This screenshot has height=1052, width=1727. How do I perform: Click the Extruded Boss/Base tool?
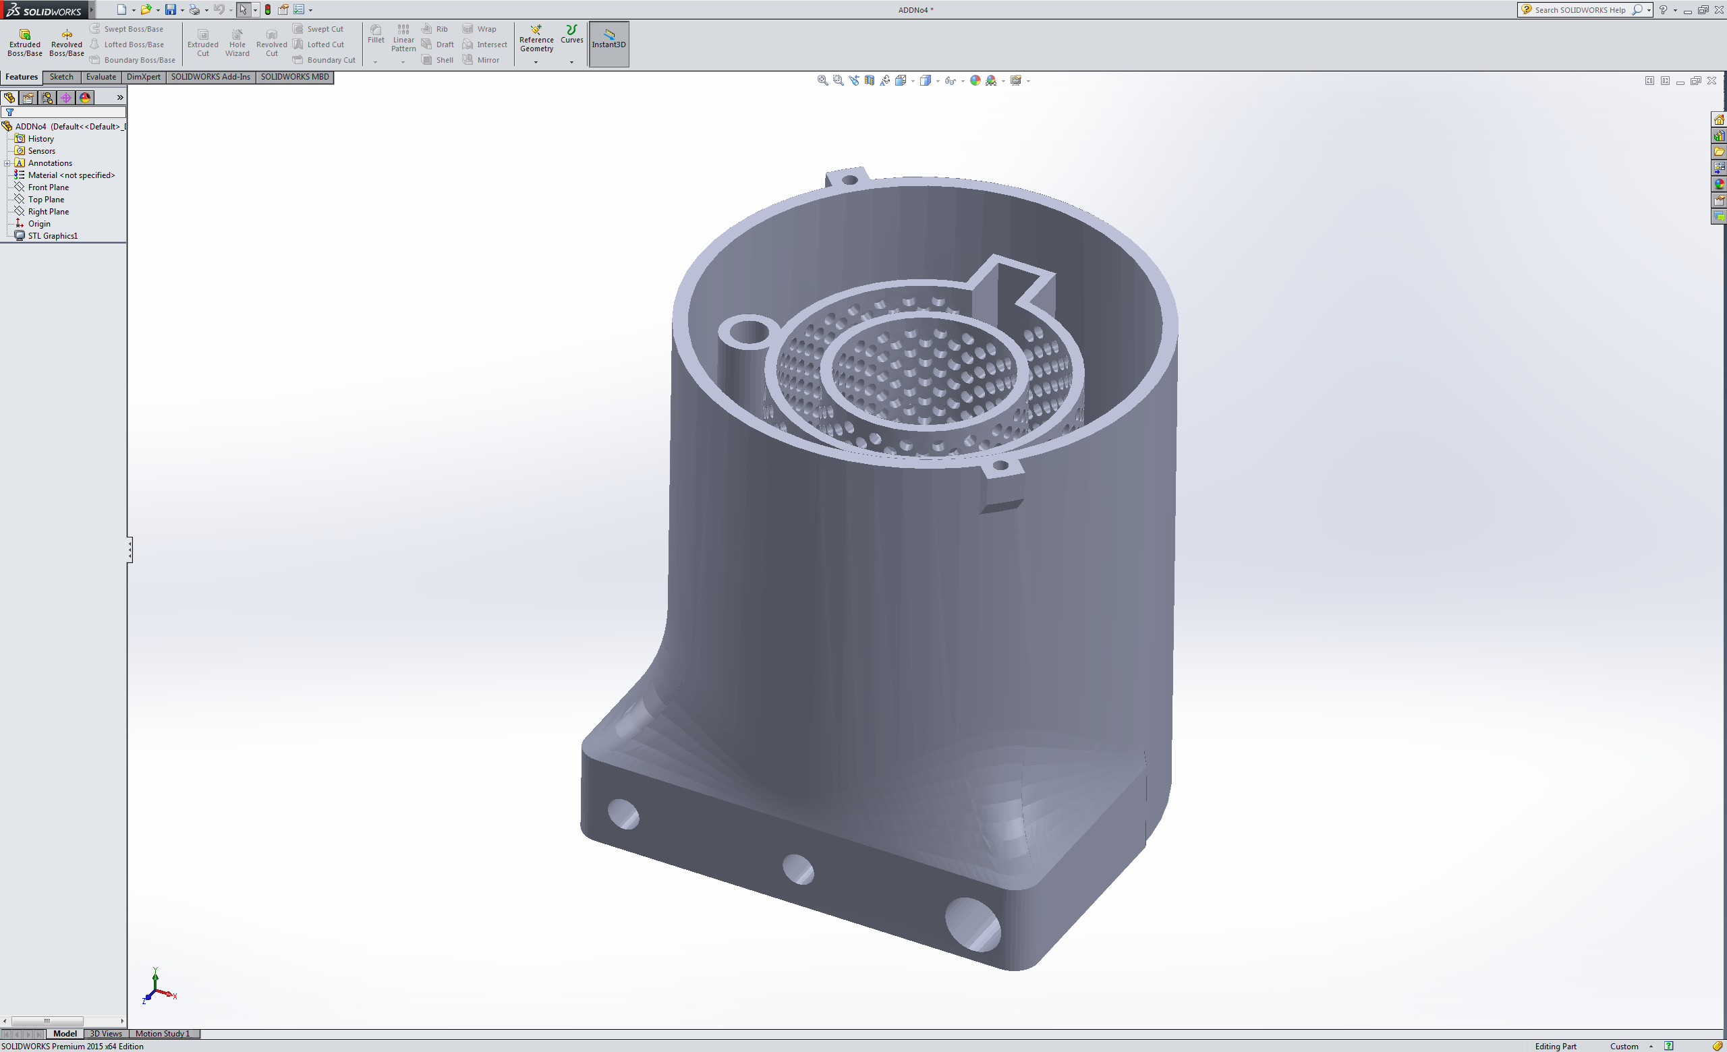pyautogui.click(x=24, y=42)
